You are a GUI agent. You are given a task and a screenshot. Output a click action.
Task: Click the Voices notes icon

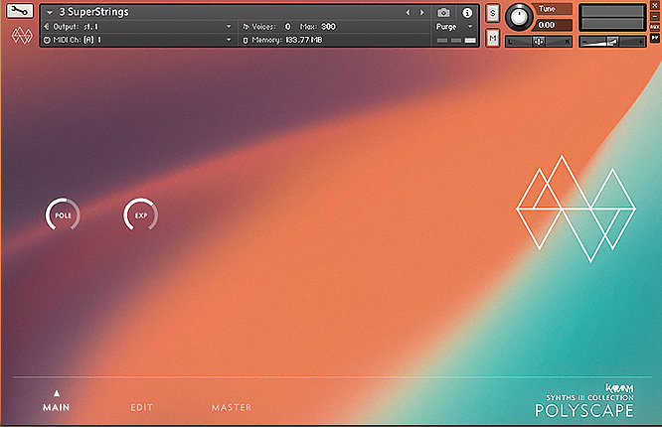point(246,27)
